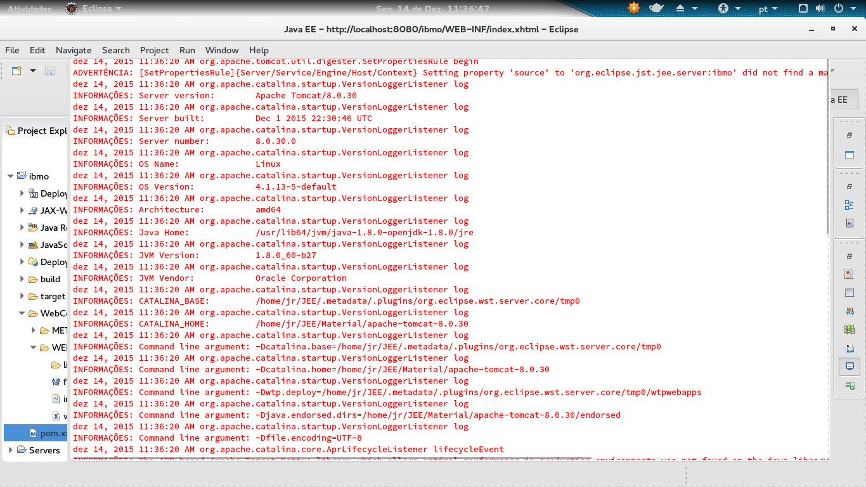The image size is (866, 487).
Task: Expand the JAX-WS Web Services node
Action: coord(22,211)
